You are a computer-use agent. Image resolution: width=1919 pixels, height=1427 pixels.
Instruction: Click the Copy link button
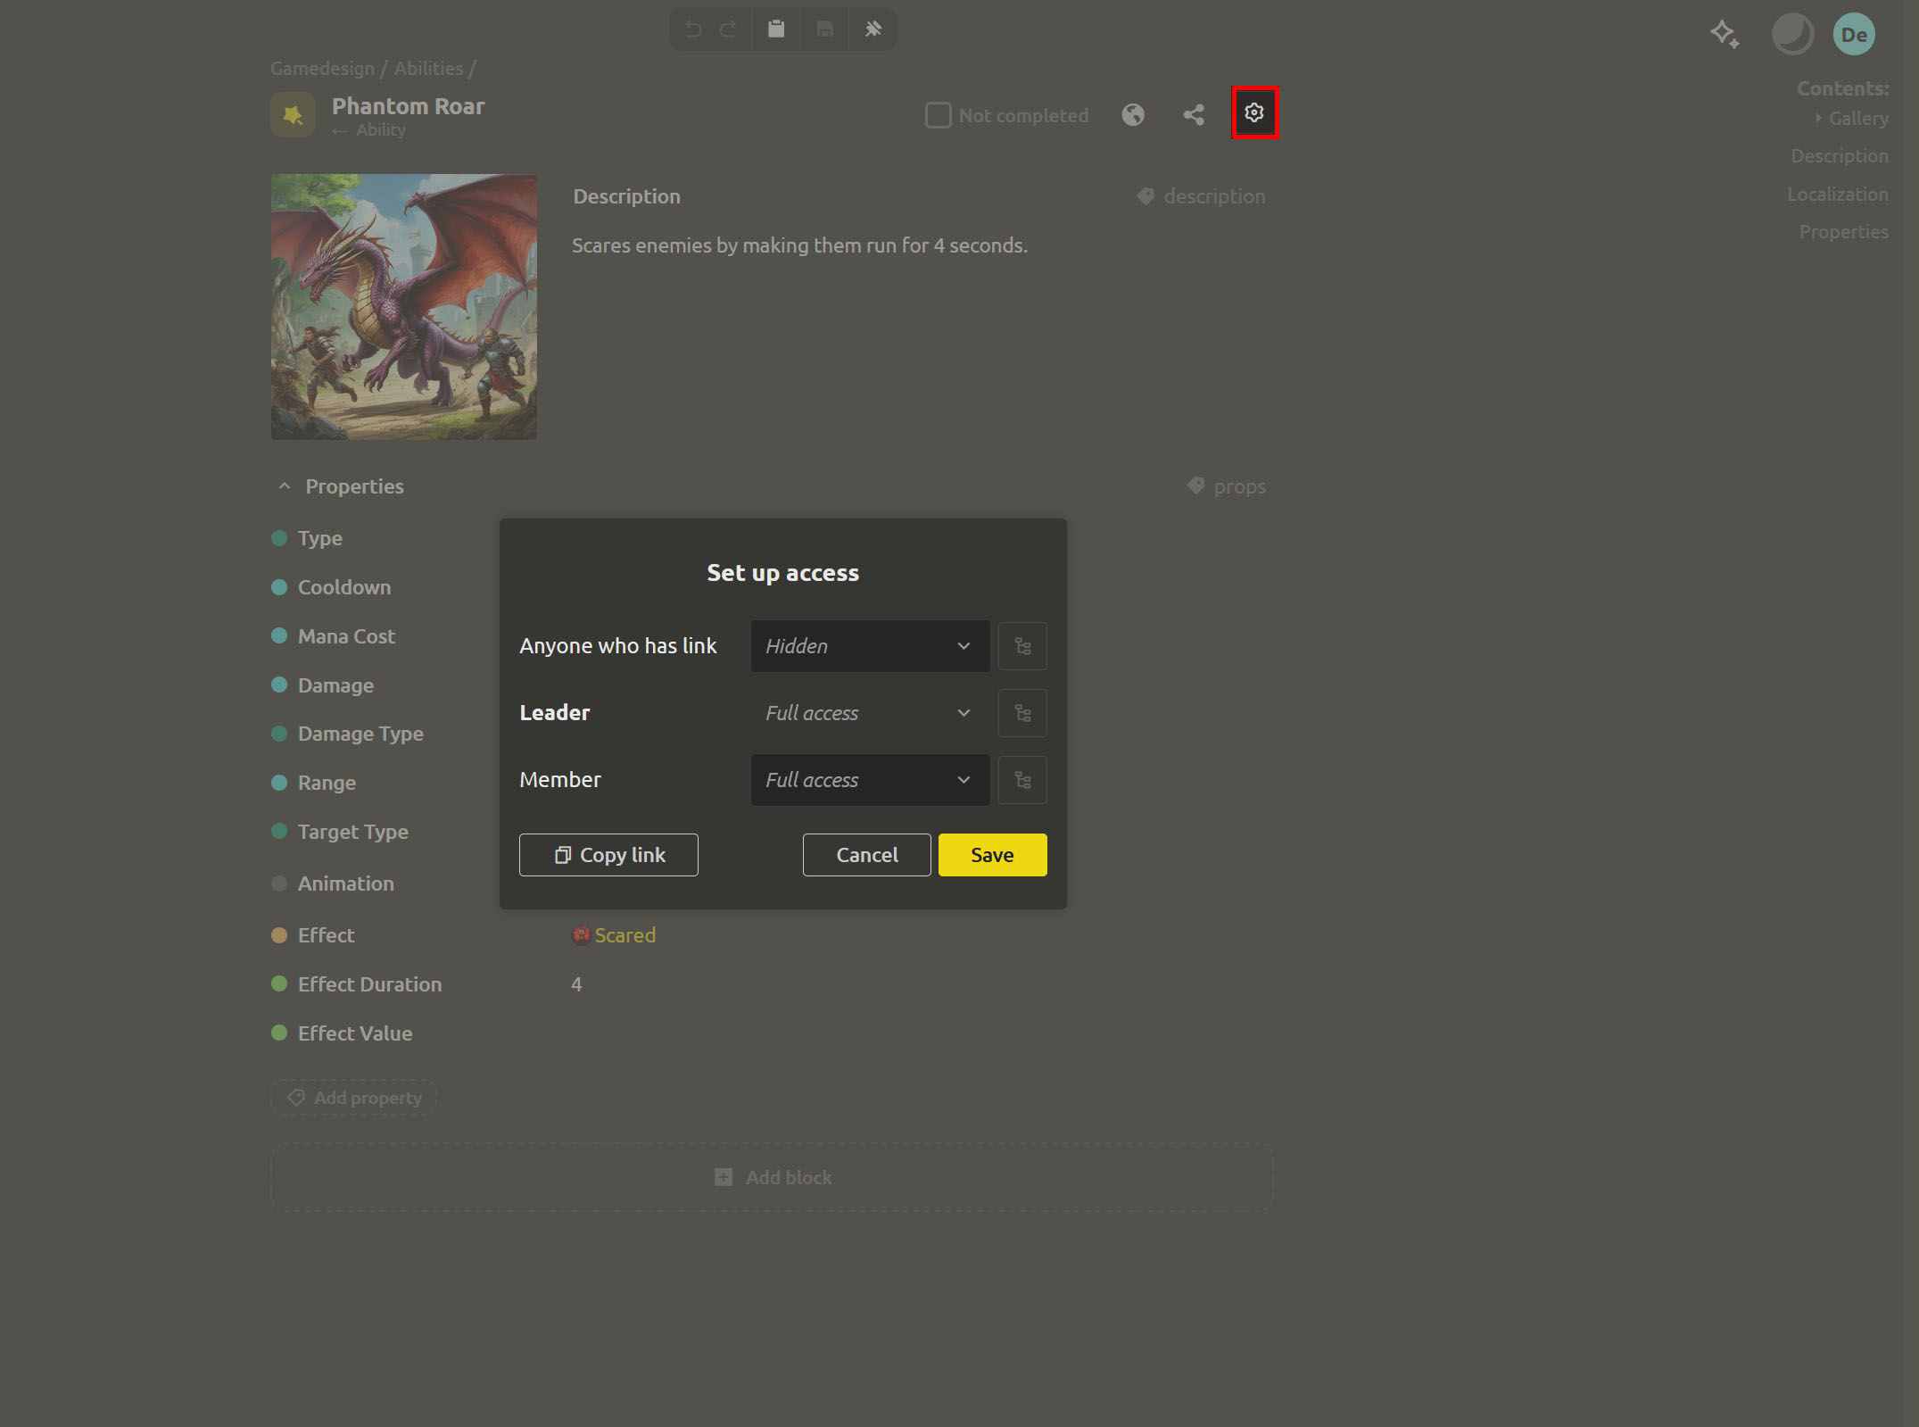pyautogui.click(x=608, y=855)
